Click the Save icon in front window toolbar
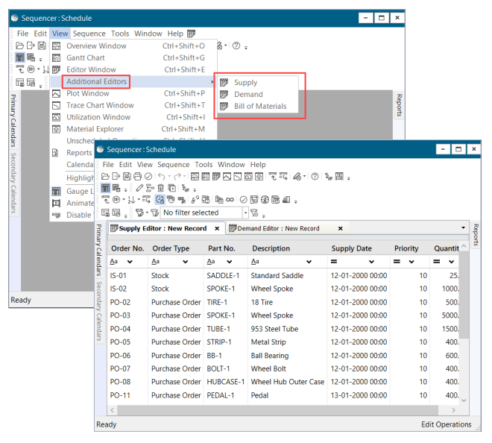 click(127, 177)
